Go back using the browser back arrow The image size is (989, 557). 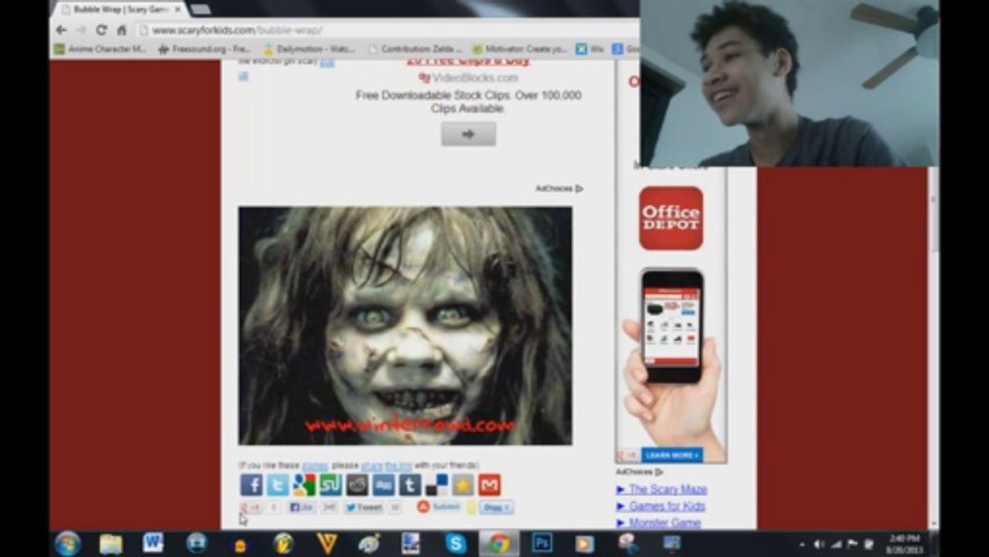point(62,30)
